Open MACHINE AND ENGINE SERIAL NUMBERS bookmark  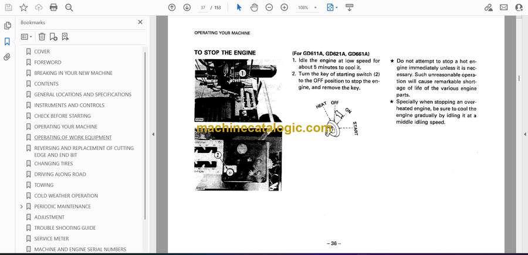[x=80, y=250]
